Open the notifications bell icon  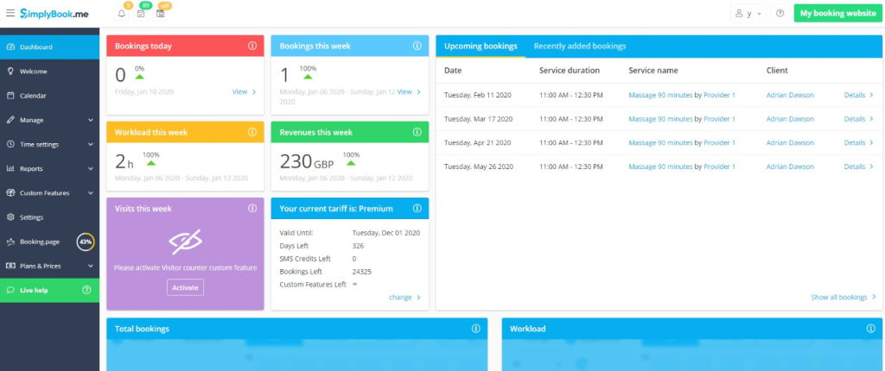point(122,14)
